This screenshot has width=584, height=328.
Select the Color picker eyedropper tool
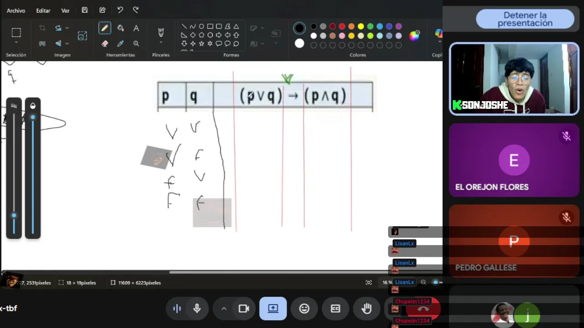pyautogui.click(x=120, y=44)
